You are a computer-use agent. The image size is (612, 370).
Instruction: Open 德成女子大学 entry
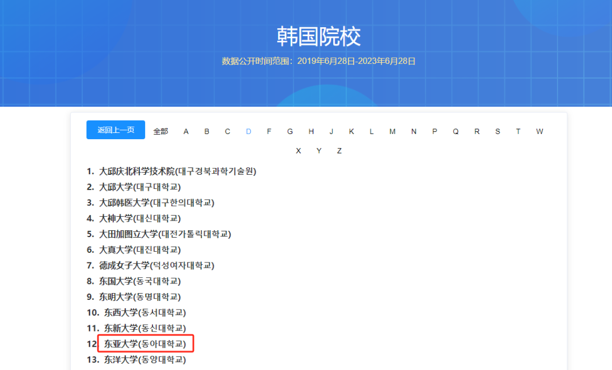point(156,265)
